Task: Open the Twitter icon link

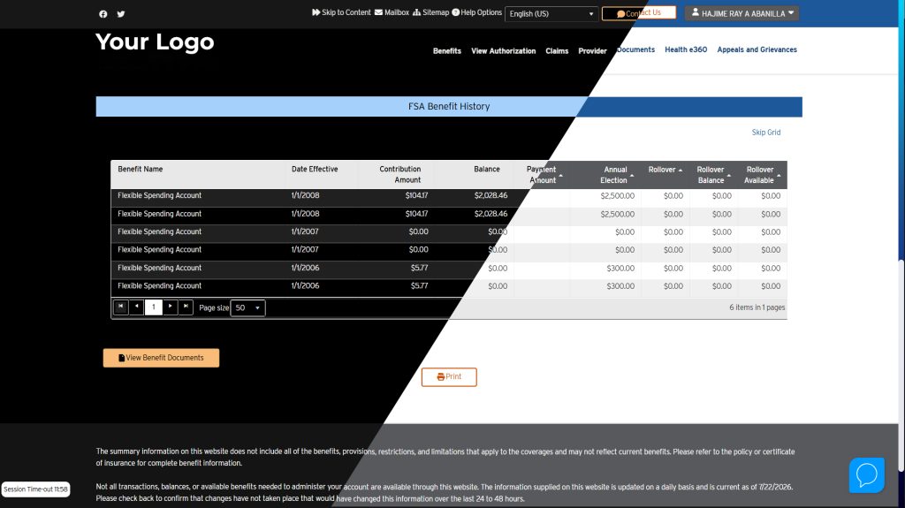Action: click(x=121, y=14)
